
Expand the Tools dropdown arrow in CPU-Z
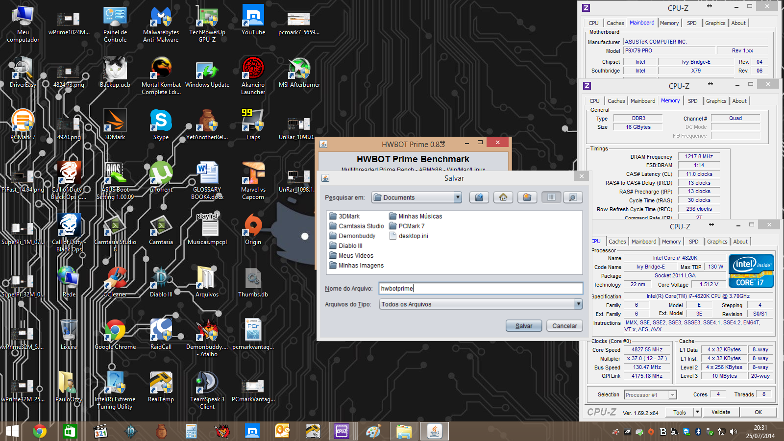698,412
